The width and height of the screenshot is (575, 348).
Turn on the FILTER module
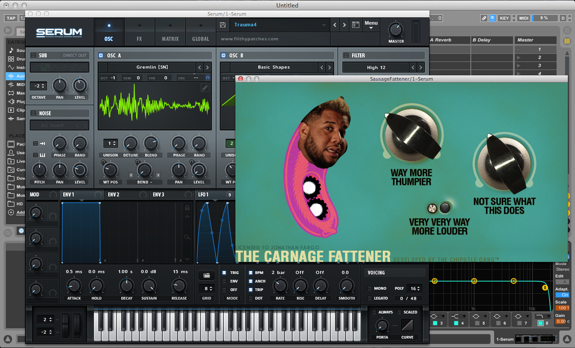tap(345, 55)
